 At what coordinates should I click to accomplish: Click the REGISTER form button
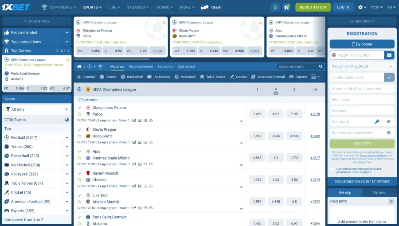click(362, 144)
